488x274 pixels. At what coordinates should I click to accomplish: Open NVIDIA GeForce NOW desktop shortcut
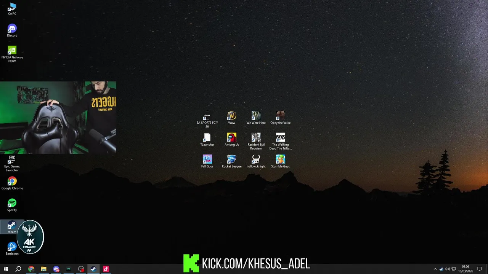click(12, 54)
